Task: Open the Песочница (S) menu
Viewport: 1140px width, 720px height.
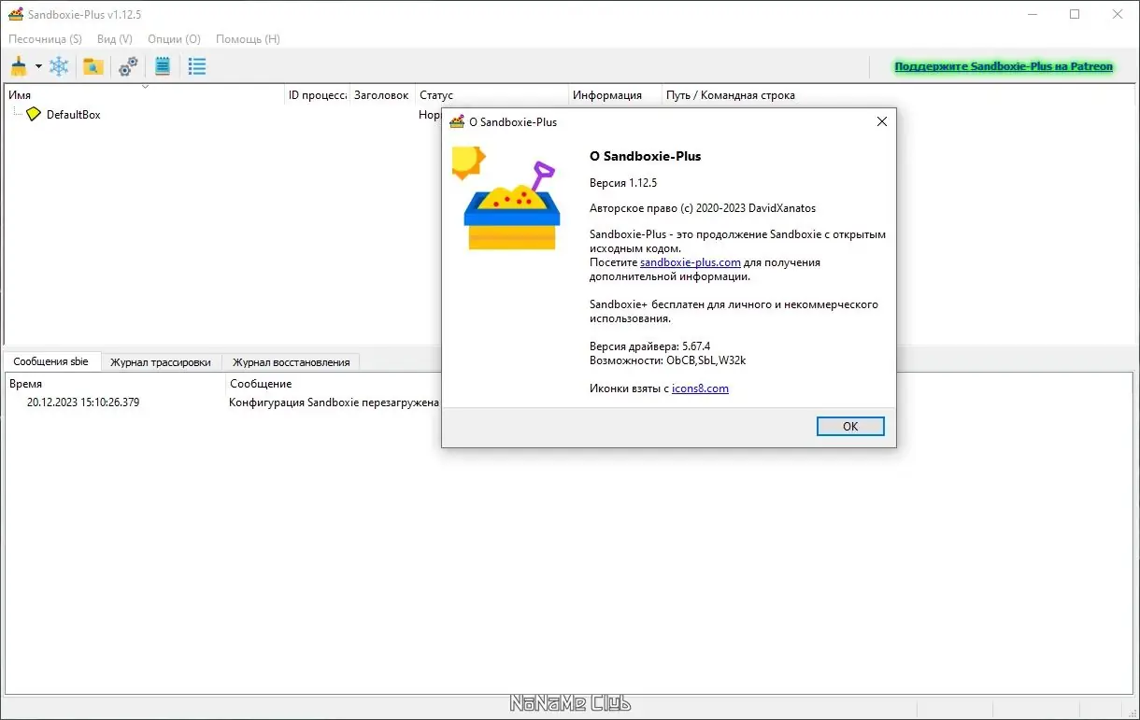Action: tap(46, 39)
